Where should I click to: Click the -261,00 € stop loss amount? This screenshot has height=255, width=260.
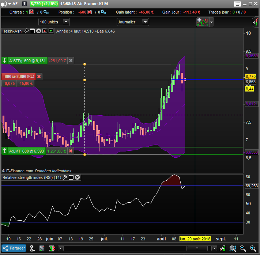pyautogui.click(x=57, y=61)
